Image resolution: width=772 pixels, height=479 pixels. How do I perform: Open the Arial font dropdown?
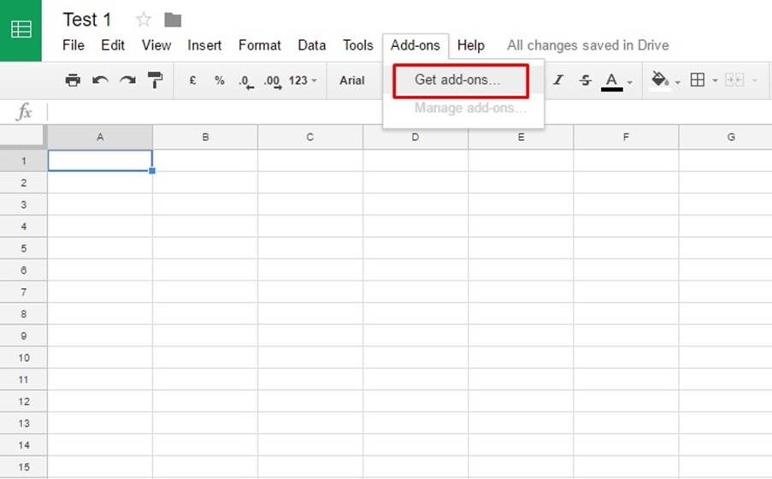coord(352,80)
